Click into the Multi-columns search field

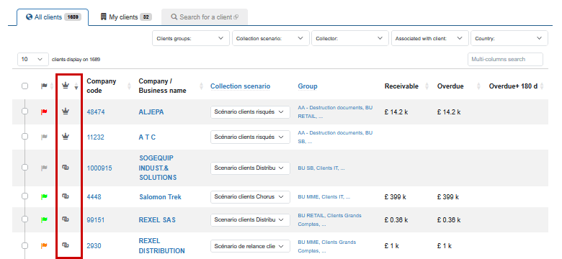(505, 60)
